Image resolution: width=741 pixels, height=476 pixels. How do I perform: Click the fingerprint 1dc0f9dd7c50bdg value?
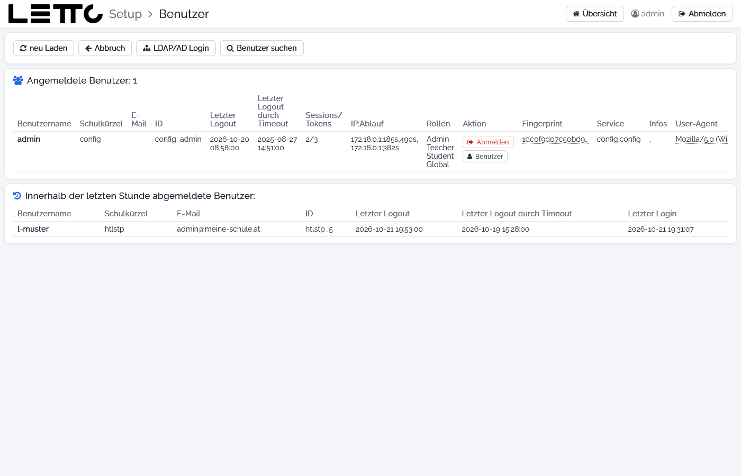[x=555, y=139]
